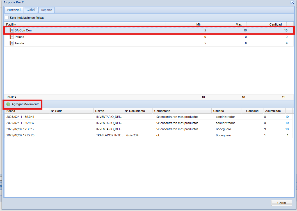
Task: Click the N° Serie column header
Action: tap(71, 111)
